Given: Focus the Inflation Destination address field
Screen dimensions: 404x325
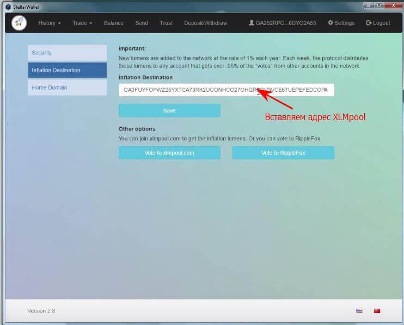Looking at the screenshot, I should [x=226, y=90].
